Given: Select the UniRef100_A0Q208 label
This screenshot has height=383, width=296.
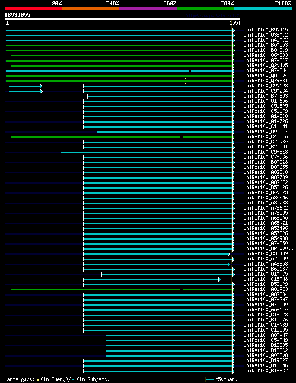Looking at the screenshot, I should click(x=265, y=355).
